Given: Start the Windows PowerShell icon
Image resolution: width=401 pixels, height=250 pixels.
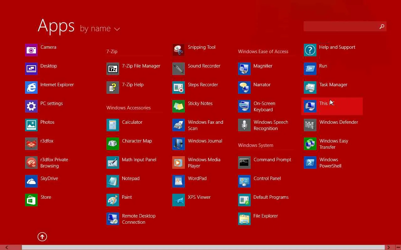Looking at the screenshot, I should pos(310,162).
